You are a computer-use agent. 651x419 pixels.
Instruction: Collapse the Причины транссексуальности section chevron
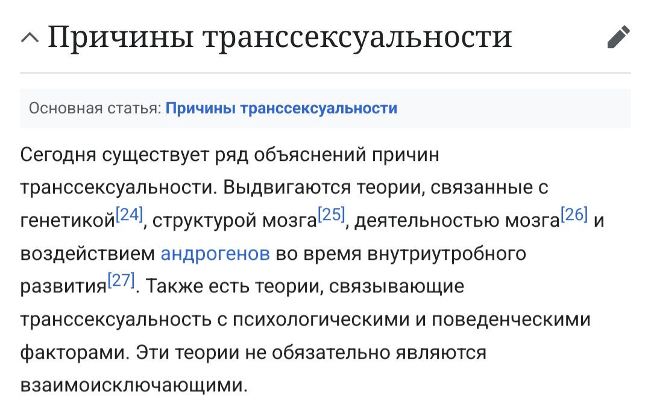[30, 38]
